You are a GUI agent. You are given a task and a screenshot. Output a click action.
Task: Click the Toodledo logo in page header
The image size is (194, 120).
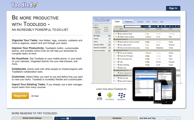(x=24, y=5)
